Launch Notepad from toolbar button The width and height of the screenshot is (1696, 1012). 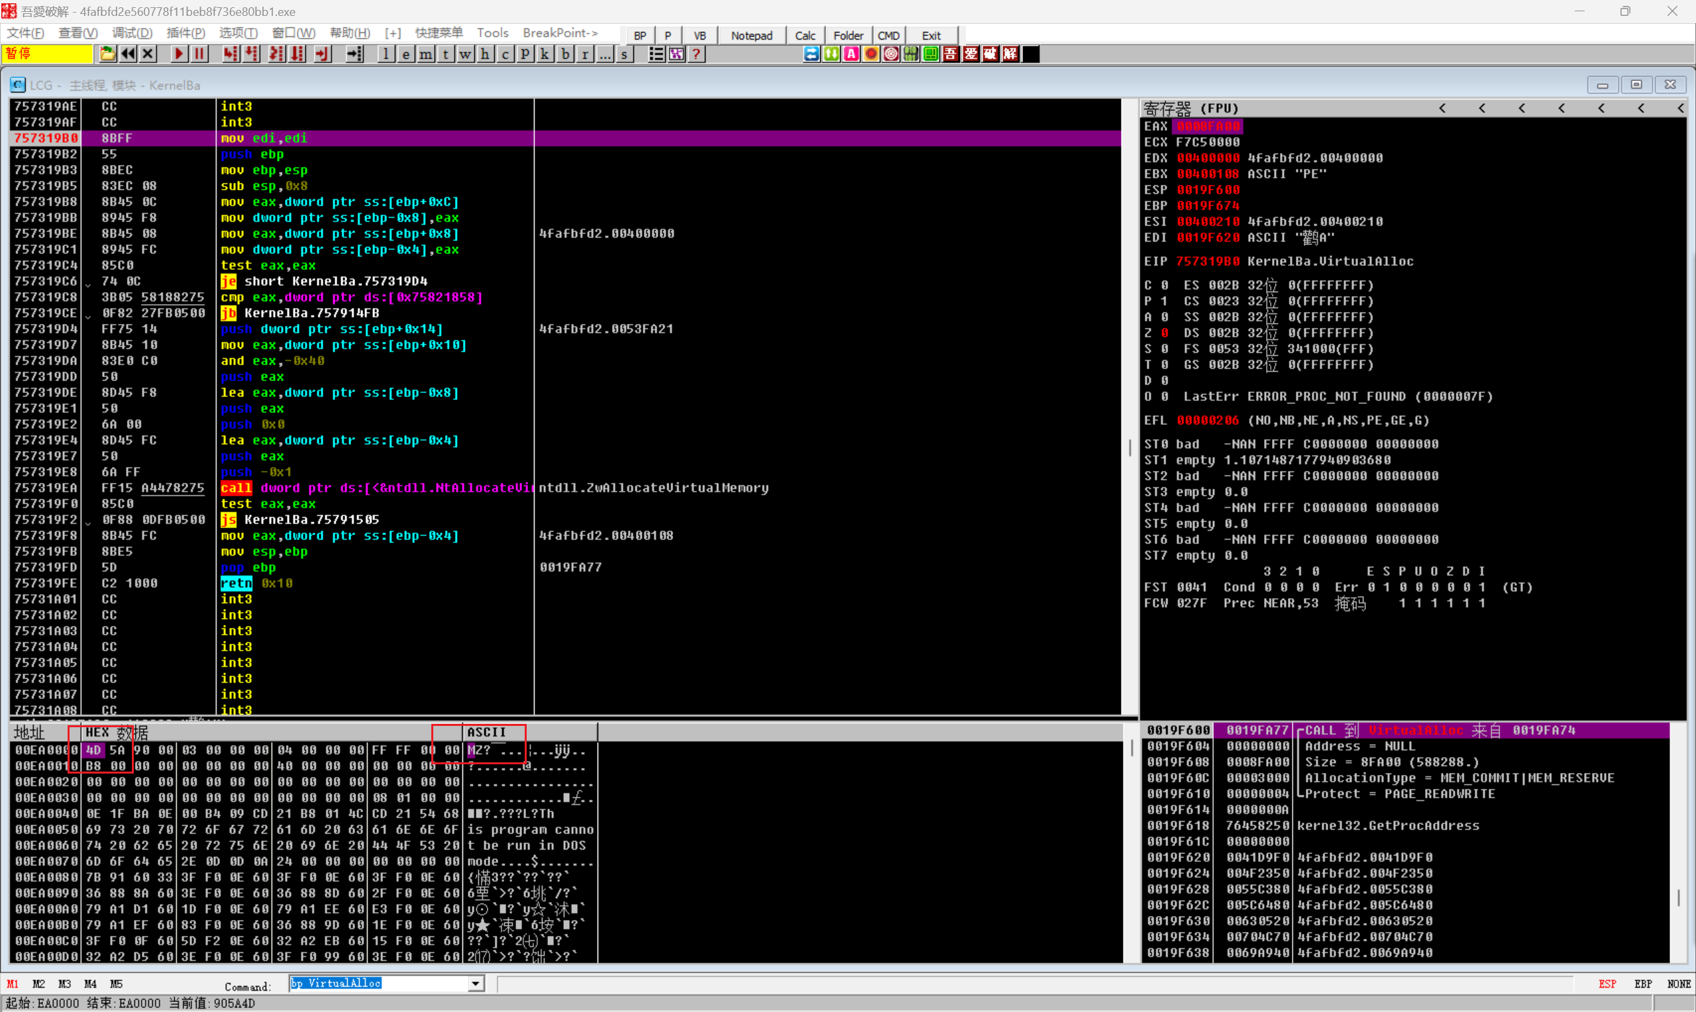coord(751,36)
